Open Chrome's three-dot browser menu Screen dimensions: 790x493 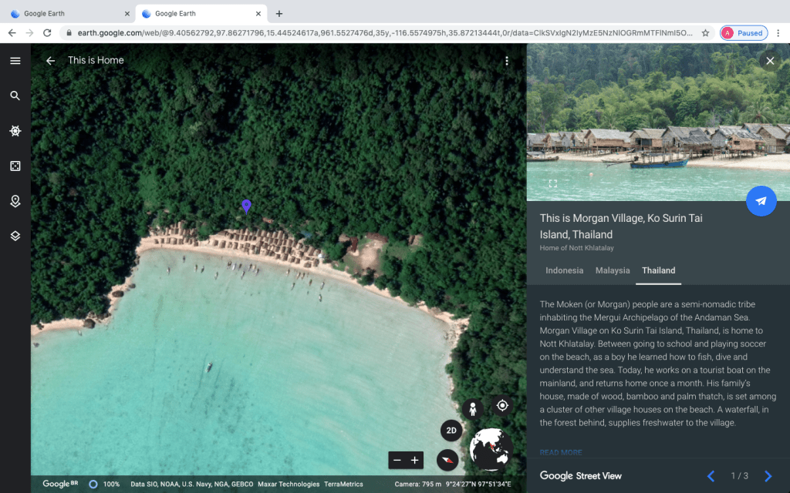778,33
